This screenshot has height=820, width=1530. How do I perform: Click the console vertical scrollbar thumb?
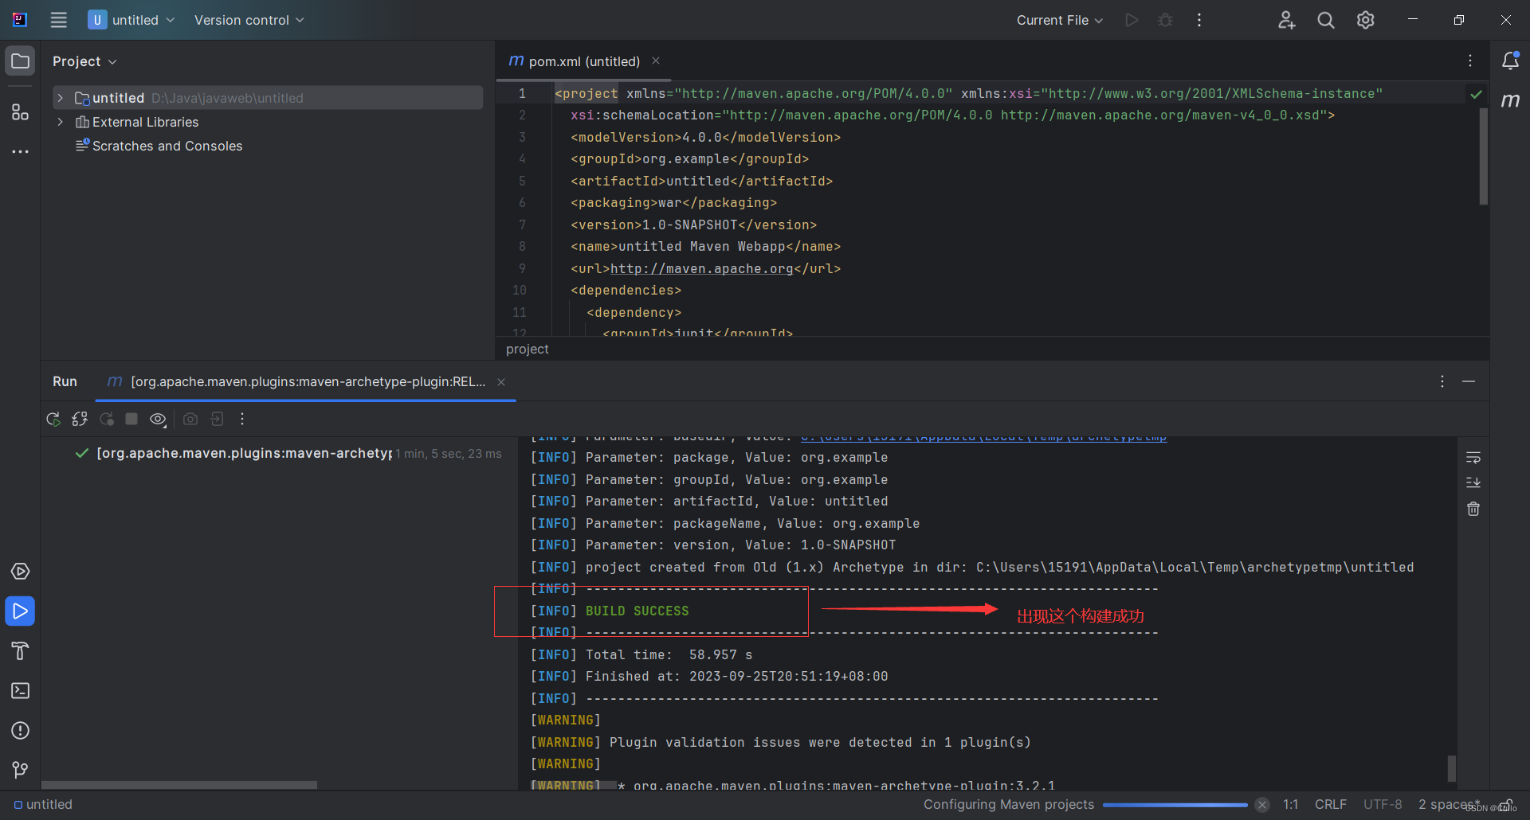1452,768
